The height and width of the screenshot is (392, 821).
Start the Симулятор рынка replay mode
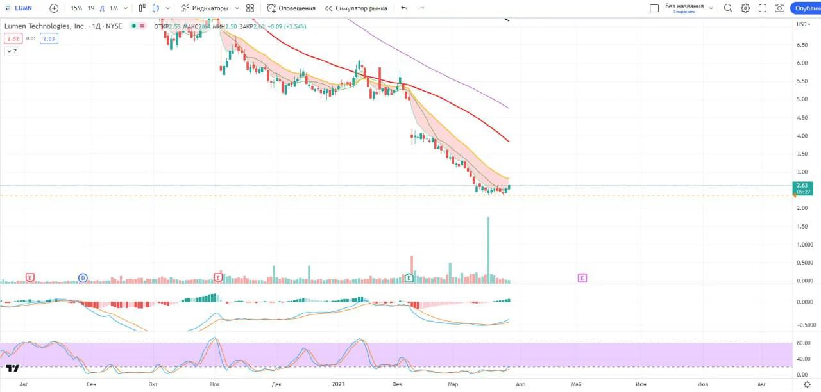(356, 8)
